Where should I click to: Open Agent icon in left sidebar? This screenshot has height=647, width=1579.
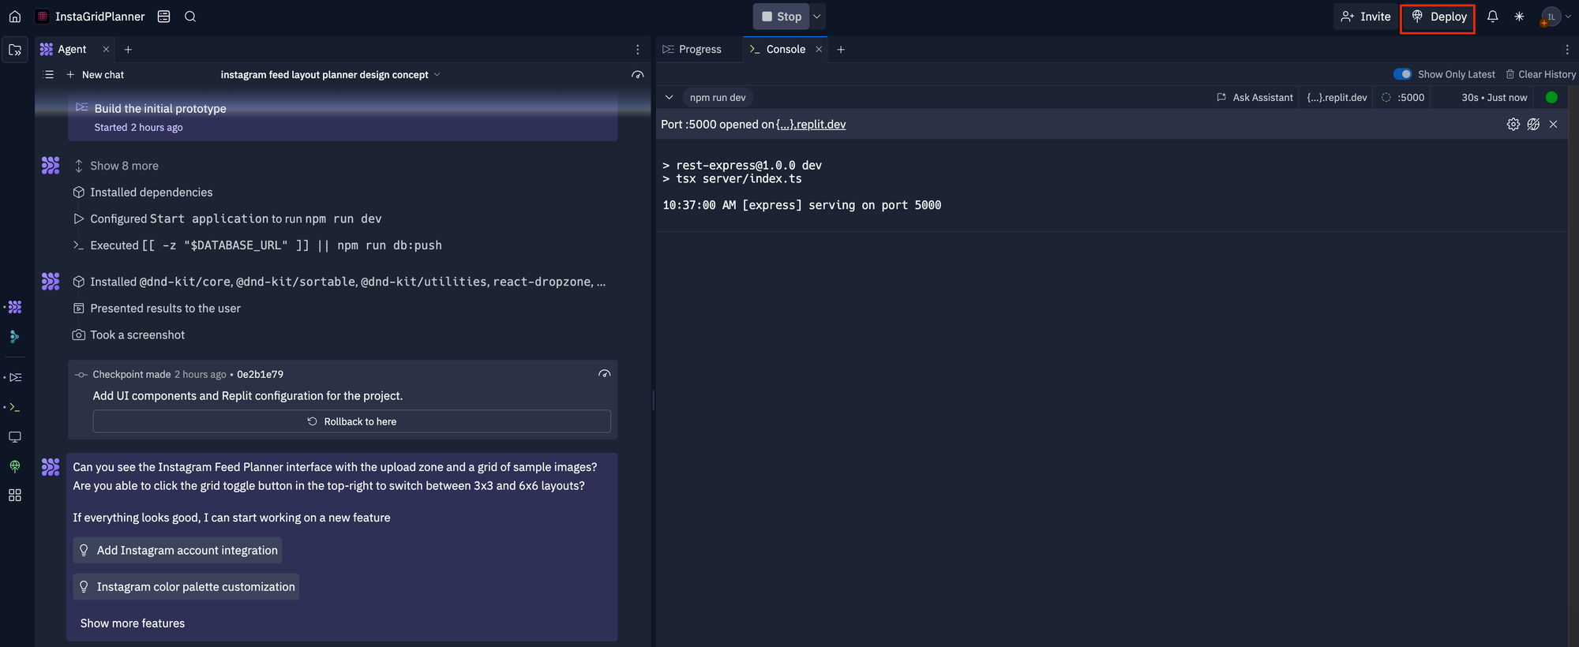coord(15,307)
